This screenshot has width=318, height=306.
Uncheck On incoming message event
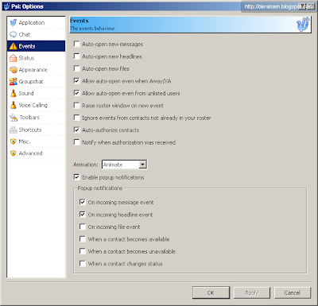(x=83, y=202)
